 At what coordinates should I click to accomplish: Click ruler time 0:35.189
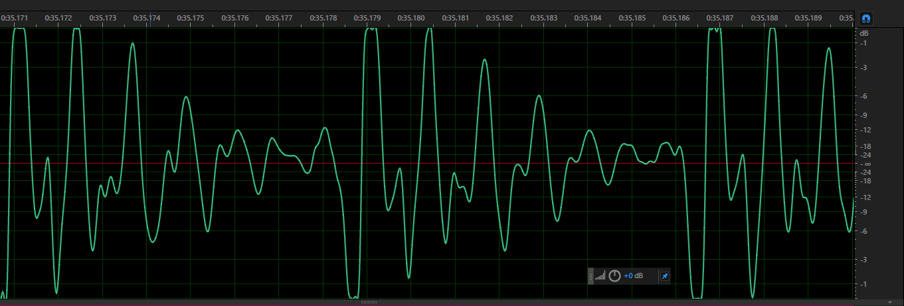tap(808, 18)
